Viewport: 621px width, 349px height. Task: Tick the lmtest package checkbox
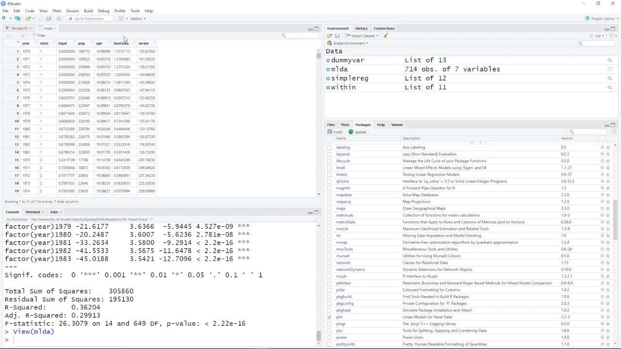(329, 174)
